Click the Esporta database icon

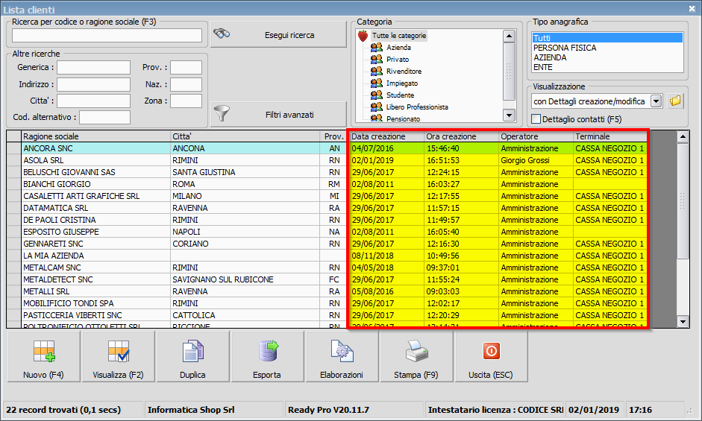click(268, 351)
